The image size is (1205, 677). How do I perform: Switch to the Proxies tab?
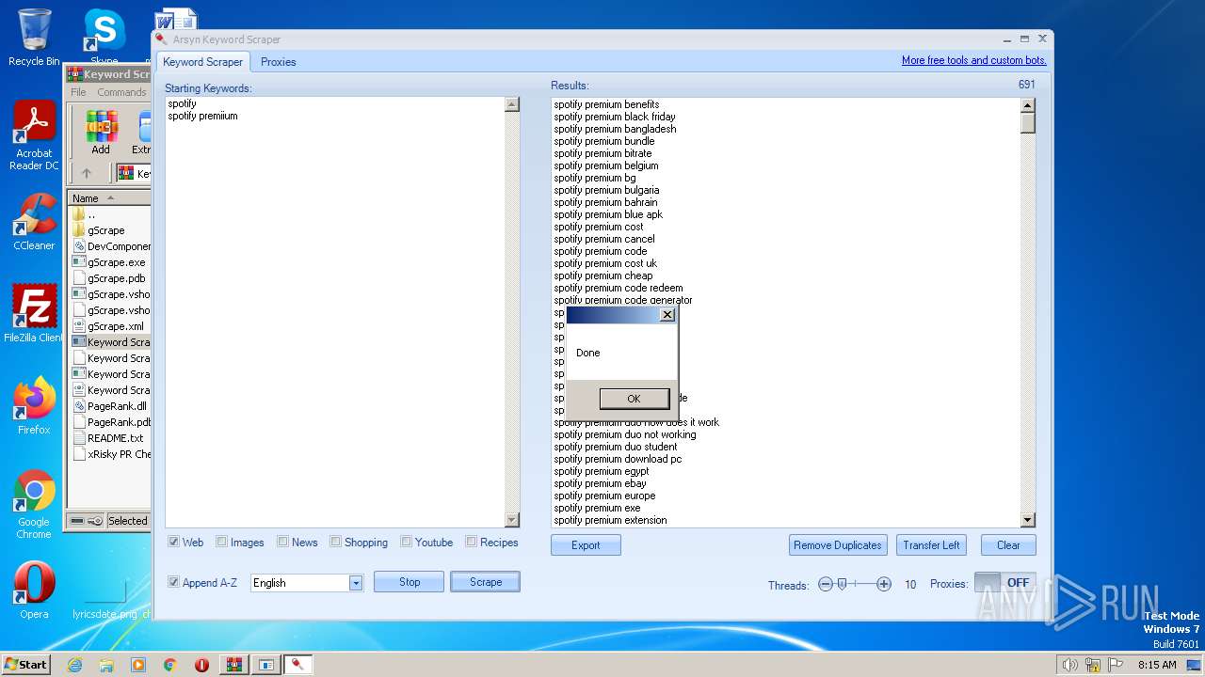point(279,62)
